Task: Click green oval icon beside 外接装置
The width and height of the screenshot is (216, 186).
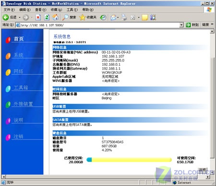Action: (x=8, y=105)
